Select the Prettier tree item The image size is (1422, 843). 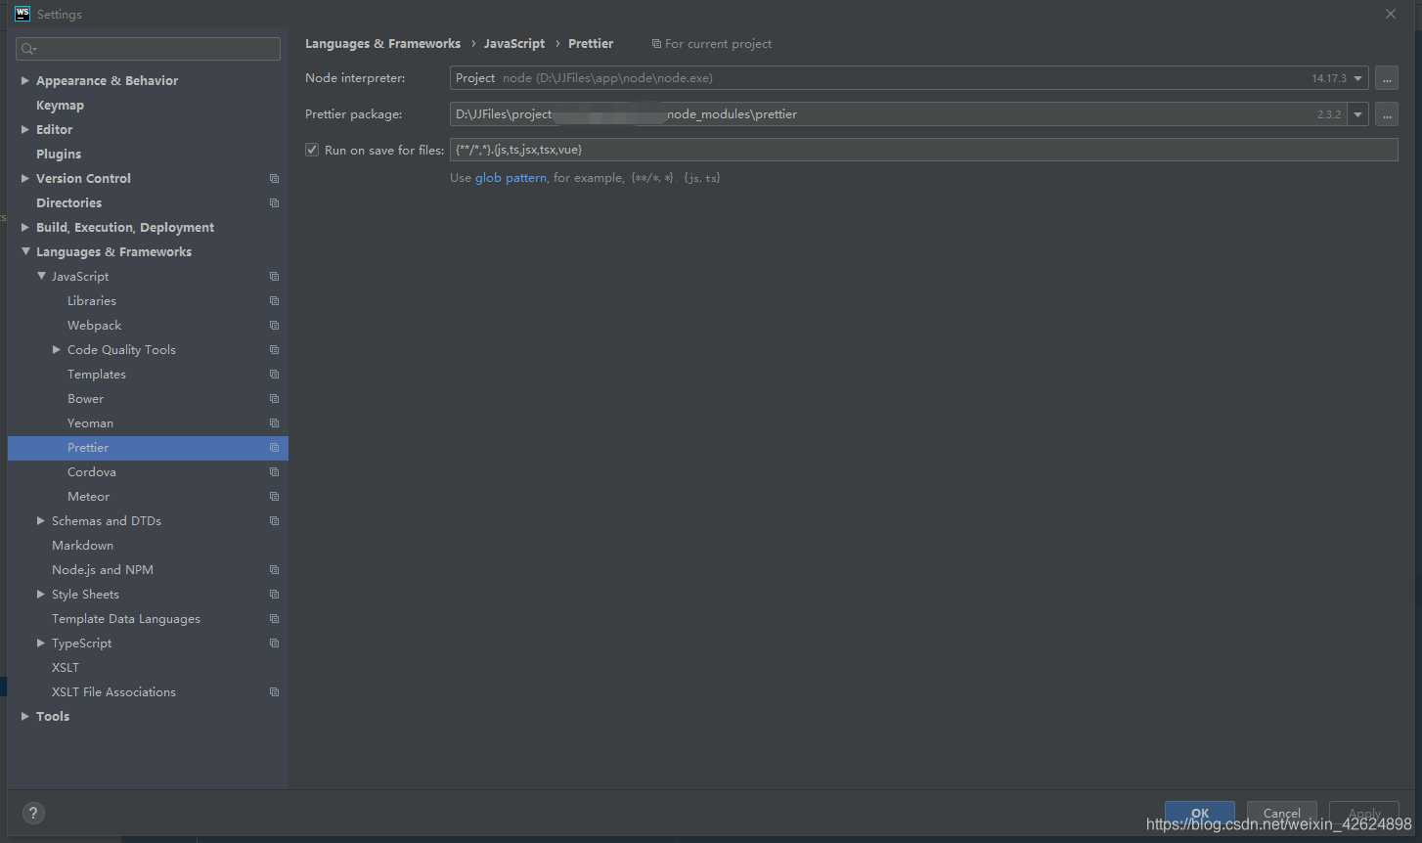148,448
